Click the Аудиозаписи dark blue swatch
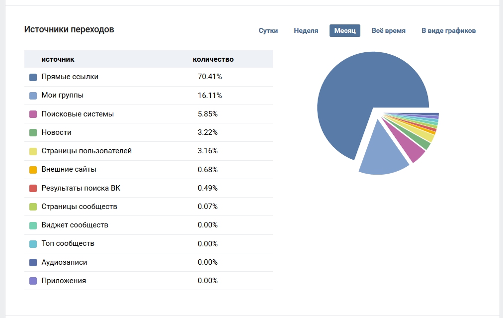503x318 pixels. [x=33, y=262]
